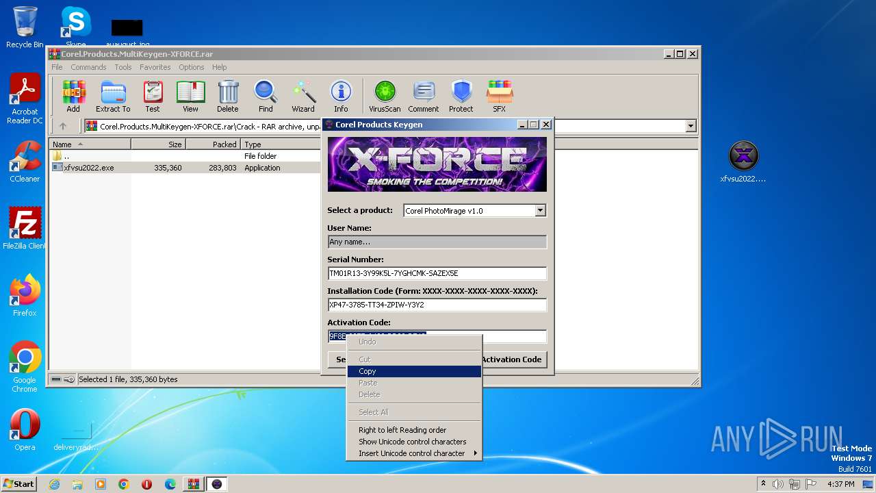This screenshot has width=876, height=493.
Task: Select xfvsu2022.exe file row
Action: tap(185, 168)
